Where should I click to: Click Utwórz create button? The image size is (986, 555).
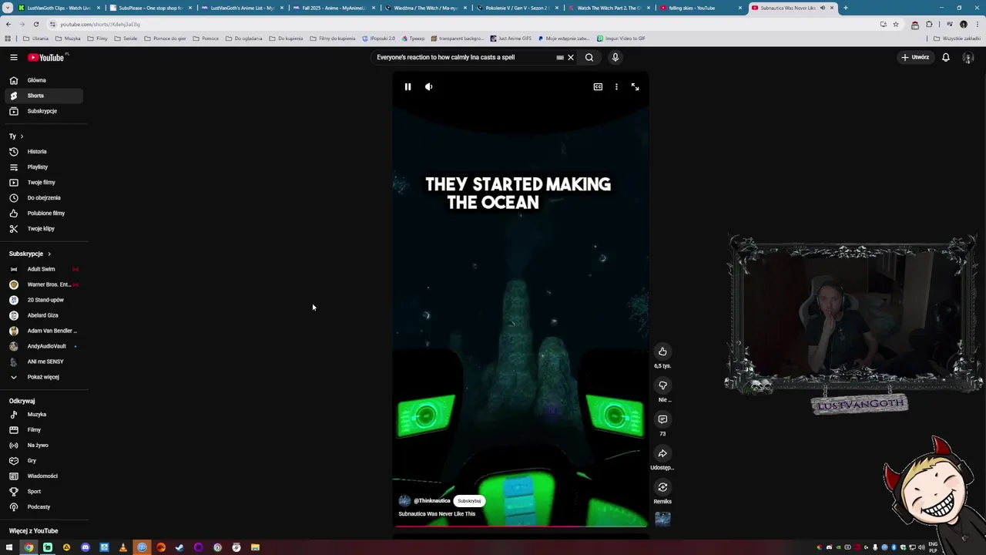[x=916, y=57]
